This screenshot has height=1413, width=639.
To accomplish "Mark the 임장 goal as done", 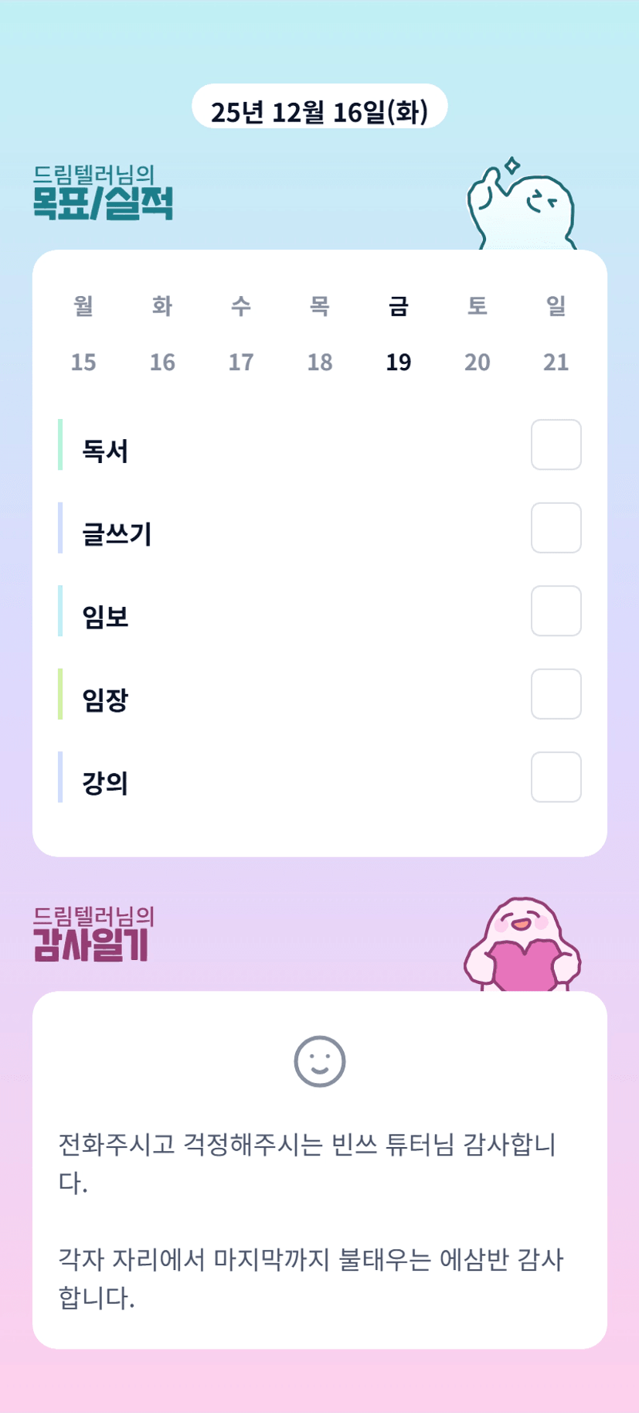I will coord(556,694).
